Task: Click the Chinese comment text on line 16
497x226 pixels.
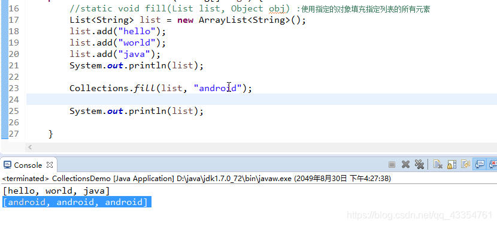Action: click(x=366, y=9)
